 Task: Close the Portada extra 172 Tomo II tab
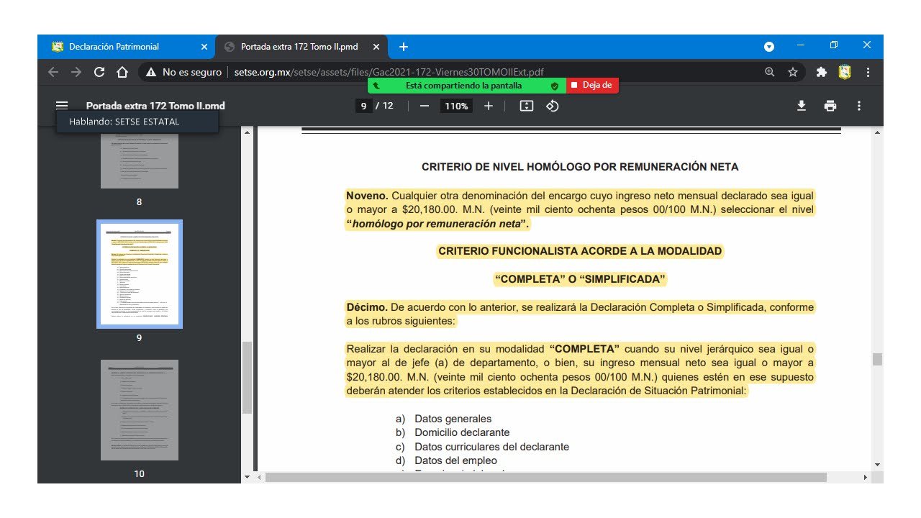(x=376, y=47)
